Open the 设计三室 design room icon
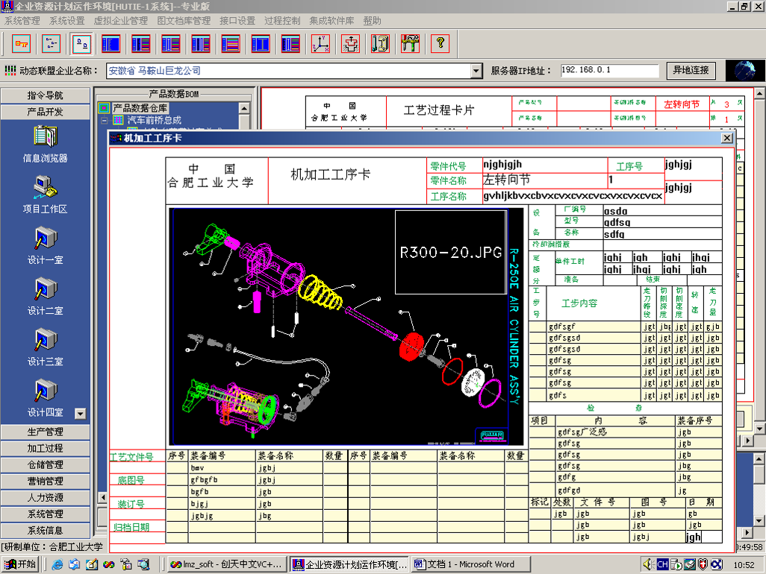The height and width of the screenshot is (574, 766). (45, 340)
